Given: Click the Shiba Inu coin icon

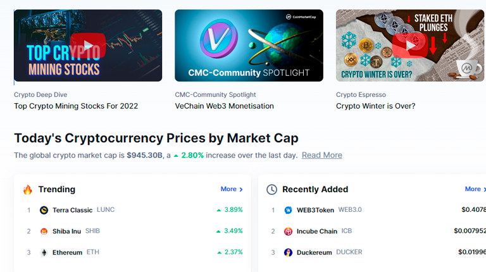Looking at the screenshot, I should coord(44,232).
